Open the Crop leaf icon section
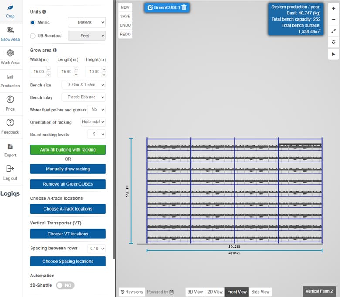 (10, 8)
